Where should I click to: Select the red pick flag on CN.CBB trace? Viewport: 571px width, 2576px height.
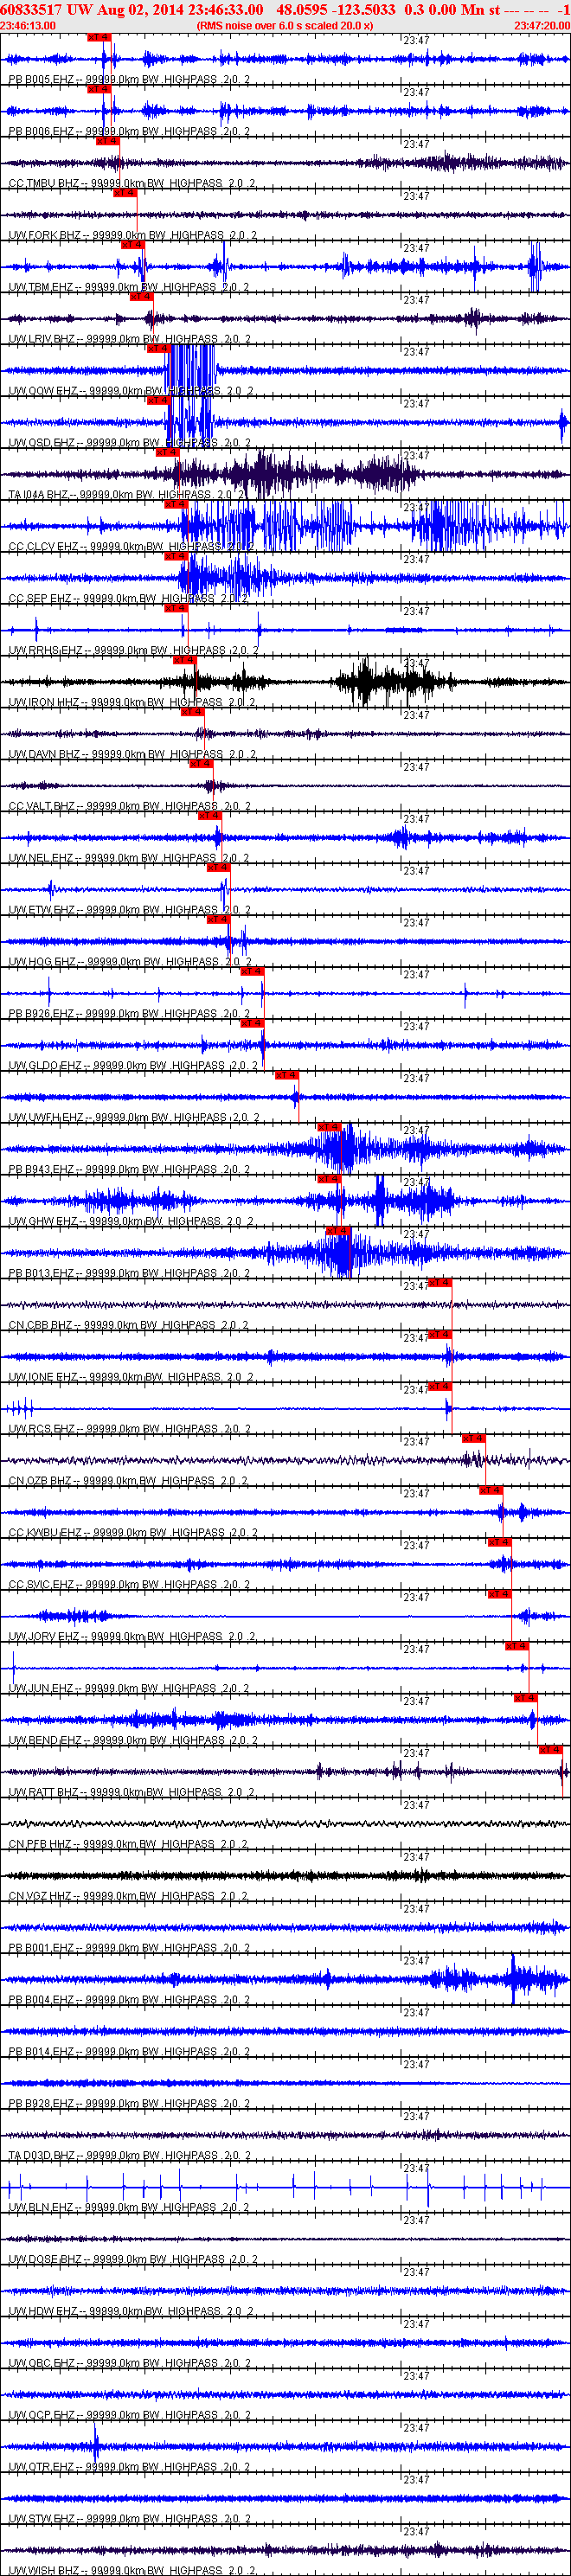[x=439, y=1282]
